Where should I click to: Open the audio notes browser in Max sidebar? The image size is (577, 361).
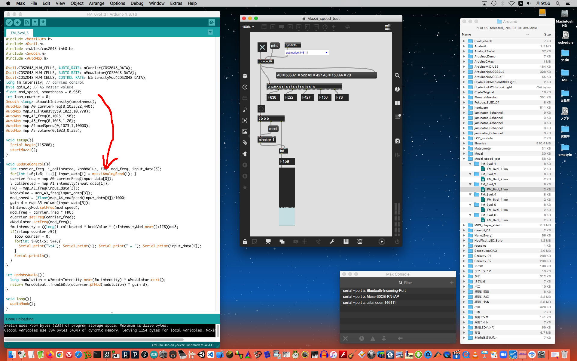(245, 109)
